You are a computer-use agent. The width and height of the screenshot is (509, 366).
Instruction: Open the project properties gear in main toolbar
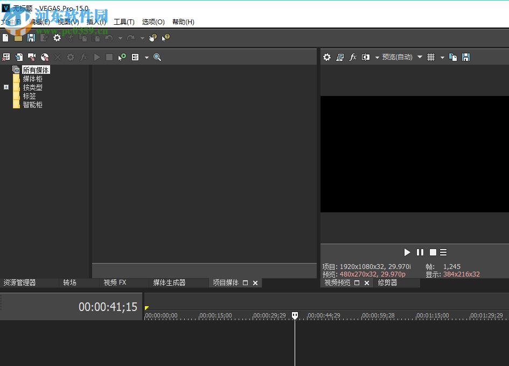[x=57, y=38]
